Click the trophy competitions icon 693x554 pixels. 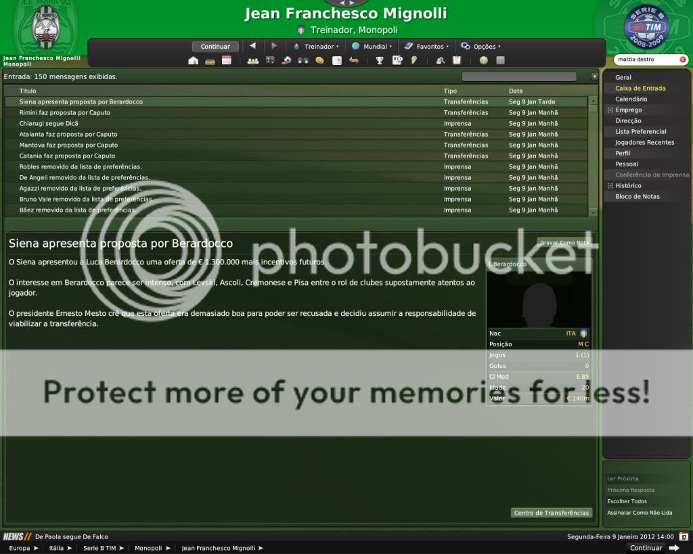pos(380,60)
